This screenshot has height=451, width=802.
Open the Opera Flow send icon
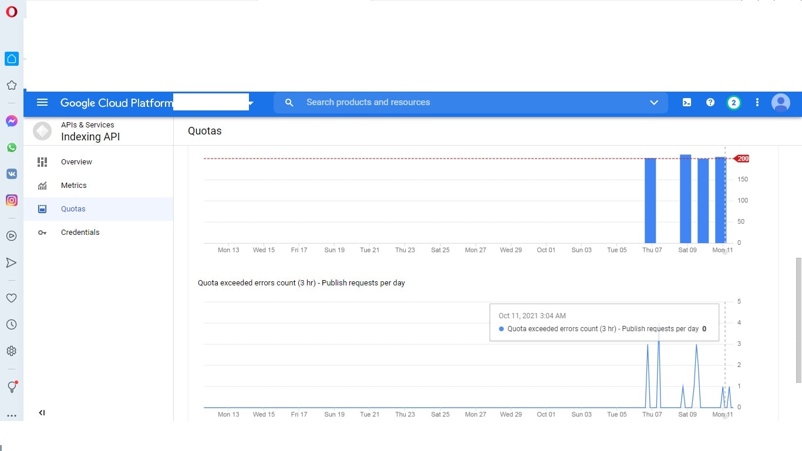point(11,262)
